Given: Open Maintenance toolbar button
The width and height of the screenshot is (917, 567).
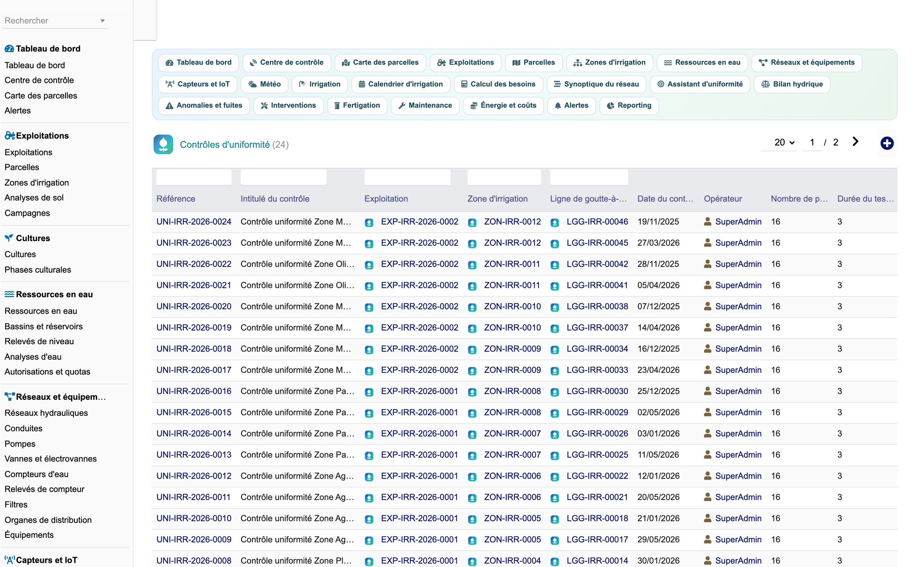Looking at the screenshot, I should 425,105.
